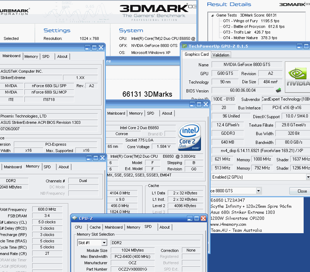Click the NVIDIA logo in GPU-Z
310x272 pixels.
click(298, 77)
